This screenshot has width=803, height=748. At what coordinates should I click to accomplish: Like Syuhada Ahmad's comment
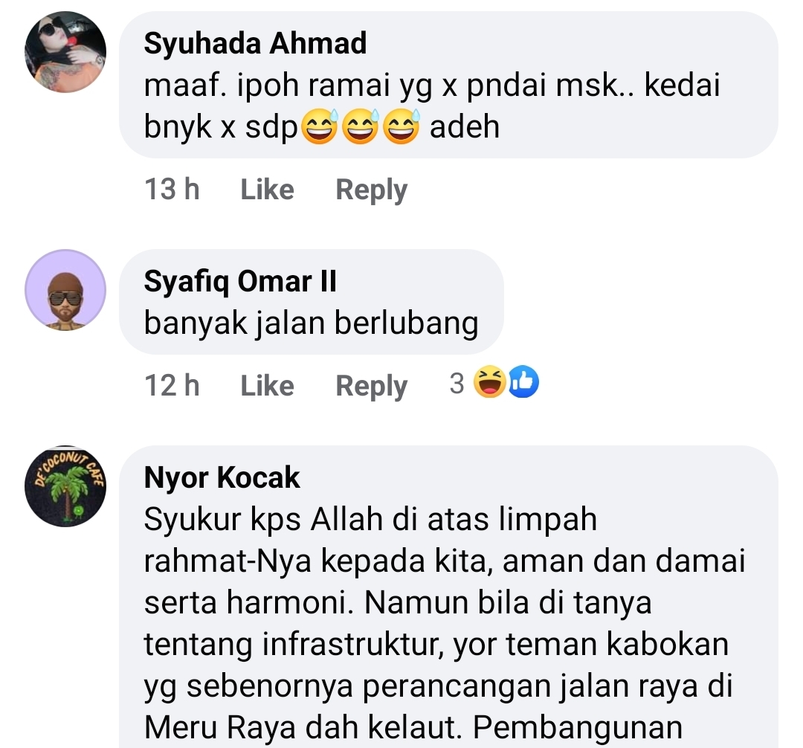click(x=268, y=190)
